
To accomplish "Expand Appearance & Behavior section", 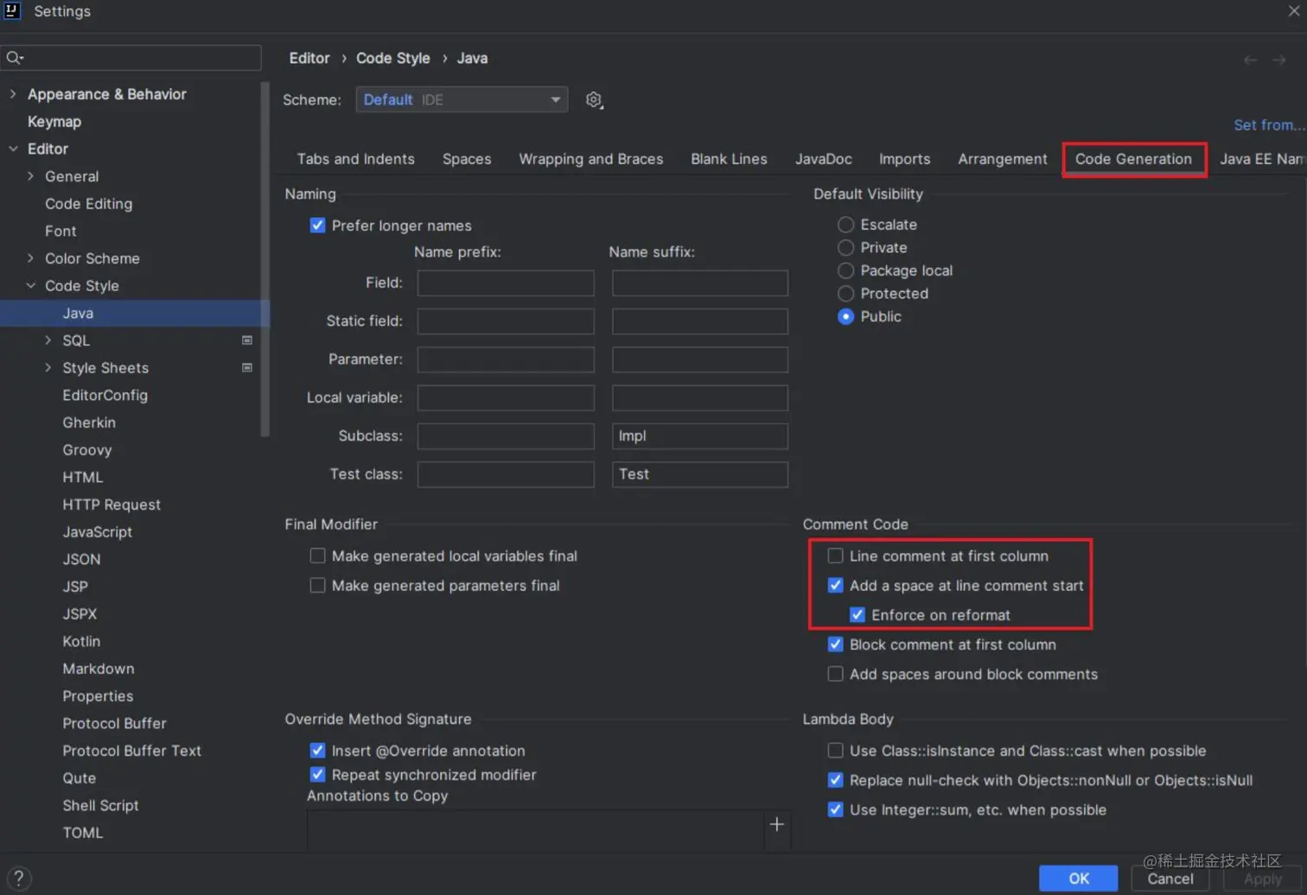I will (x=13, y=94).
